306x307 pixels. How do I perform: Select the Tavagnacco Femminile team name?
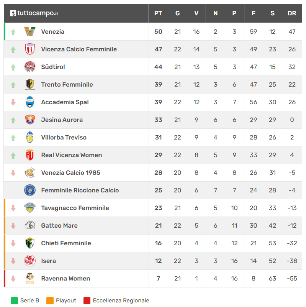coord(75,208)
